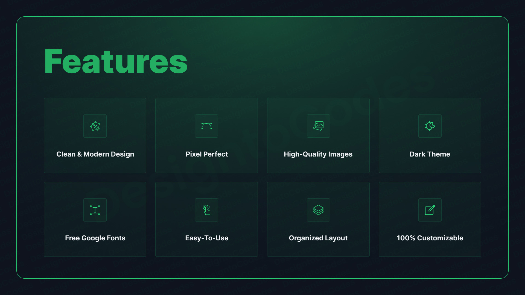
Task: Click the photo icon above High-Quality Images
Action: coord(318,126)
